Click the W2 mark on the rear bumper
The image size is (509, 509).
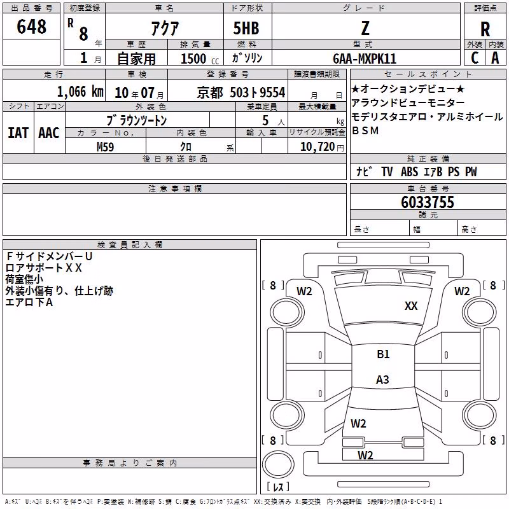coord(365,455)
